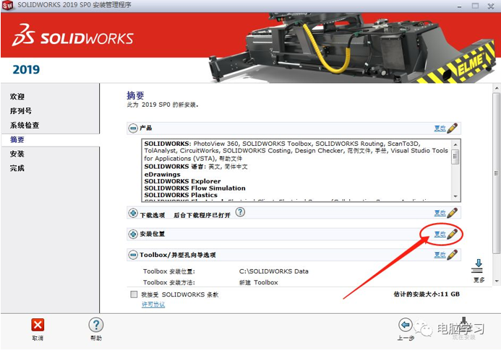Open Help via the bottom question mark icon
Viewport: 501px width, 350px height.
96,325
